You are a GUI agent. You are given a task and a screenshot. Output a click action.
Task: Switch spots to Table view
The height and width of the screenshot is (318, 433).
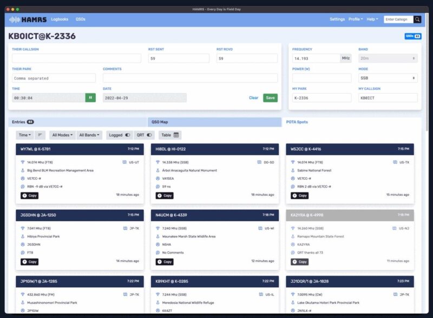coord(170,135)
